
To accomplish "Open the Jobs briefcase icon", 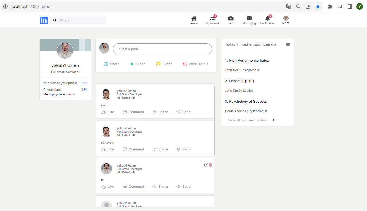I will pyautogui.click(x=230, y=20).
